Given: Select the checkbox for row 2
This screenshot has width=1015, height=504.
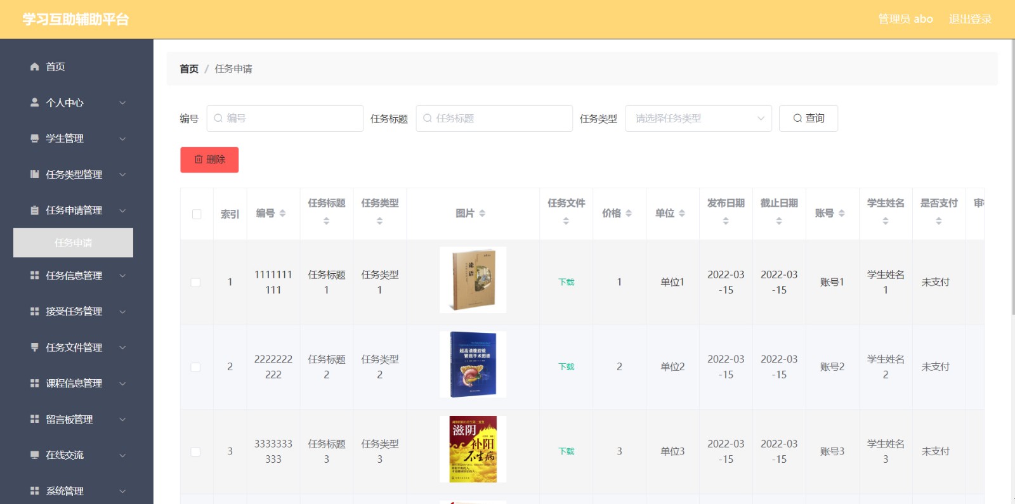Looking at the screenshot, I should (x=196, y=367).
